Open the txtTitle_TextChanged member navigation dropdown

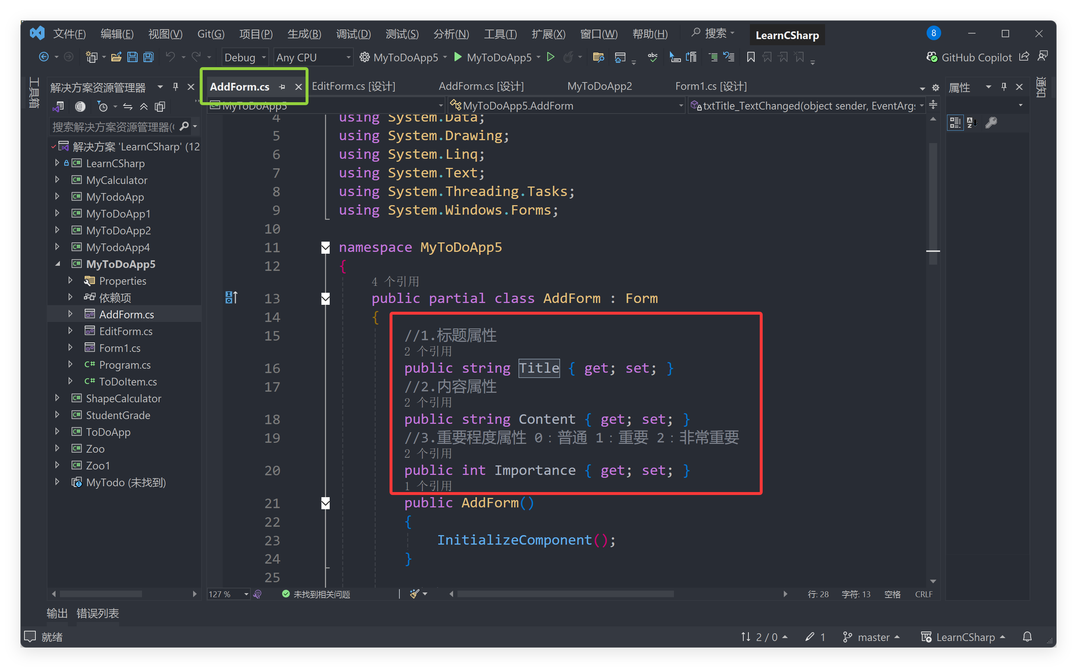point(806,105)
